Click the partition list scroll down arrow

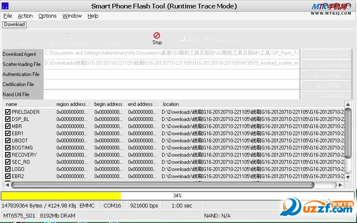(x=348, y=177)
